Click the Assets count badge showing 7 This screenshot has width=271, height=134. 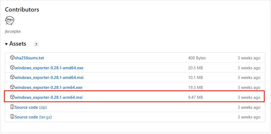[36, 44]
